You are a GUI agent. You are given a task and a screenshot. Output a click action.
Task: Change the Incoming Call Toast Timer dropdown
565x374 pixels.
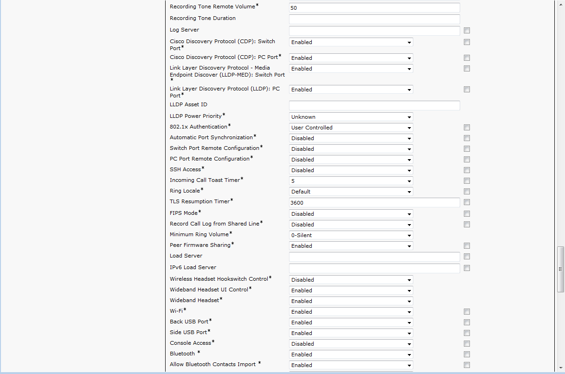[x=351, y=181]
